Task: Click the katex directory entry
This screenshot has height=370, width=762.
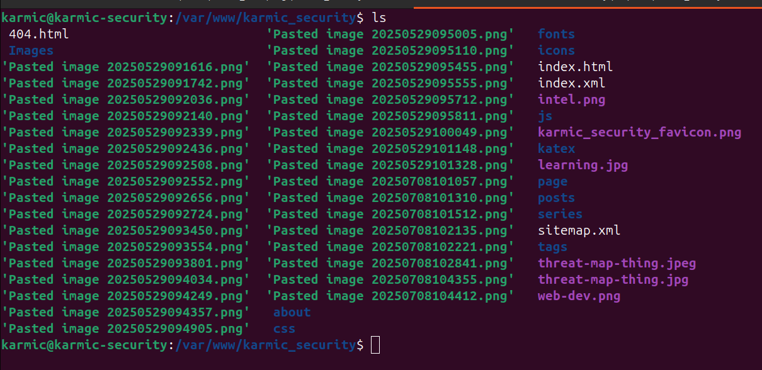Action: [556, 149]
